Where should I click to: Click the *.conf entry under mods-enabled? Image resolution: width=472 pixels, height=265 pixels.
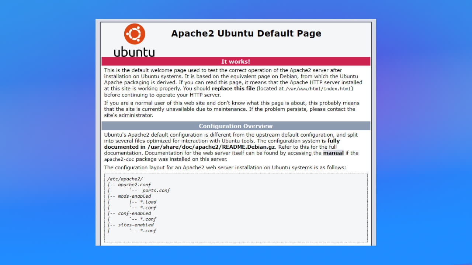coord(148,208)
